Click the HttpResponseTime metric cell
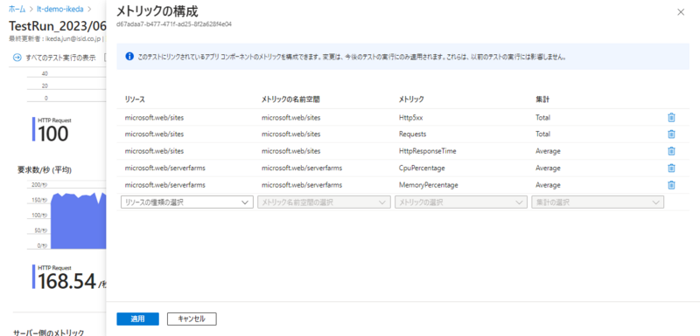This screenshot has height=336, width=700. (x=427, y=151)
